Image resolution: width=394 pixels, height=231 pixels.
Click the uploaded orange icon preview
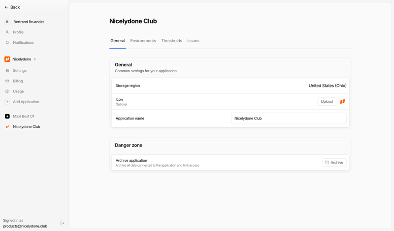click(342, 102)
